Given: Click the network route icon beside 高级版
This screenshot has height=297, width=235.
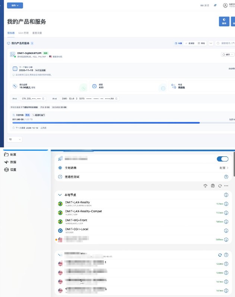Looking at the screenshot, I should (x=174, y=86).
